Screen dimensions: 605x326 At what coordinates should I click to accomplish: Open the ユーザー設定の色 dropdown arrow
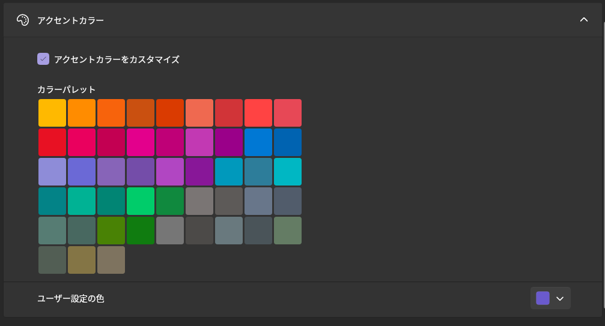tap(560, 298)
